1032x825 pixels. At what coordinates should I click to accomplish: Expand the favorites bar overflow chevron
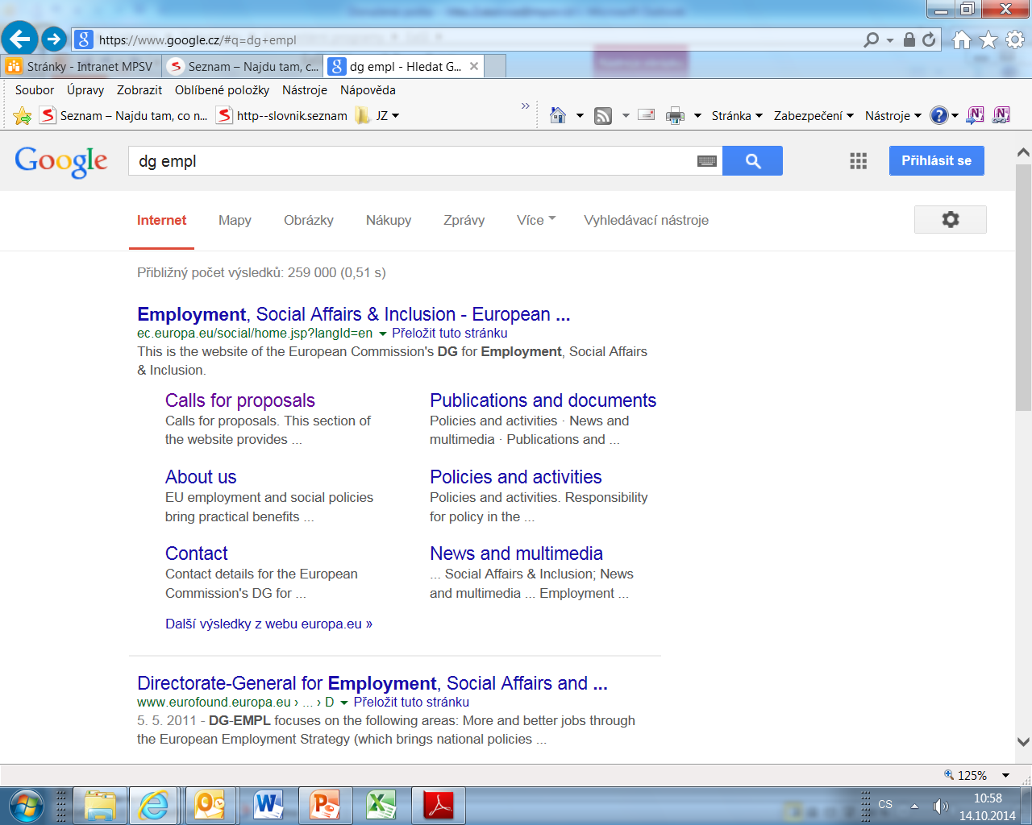(526, 106)
